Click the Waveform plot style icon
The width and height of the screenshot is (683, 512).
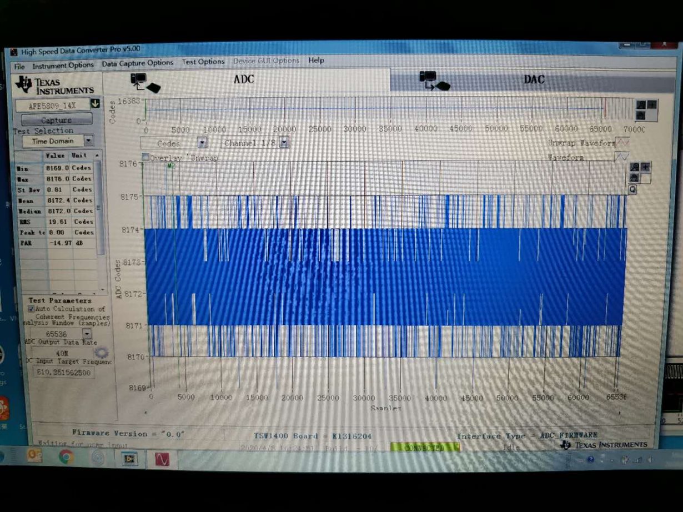click(622, 157)
